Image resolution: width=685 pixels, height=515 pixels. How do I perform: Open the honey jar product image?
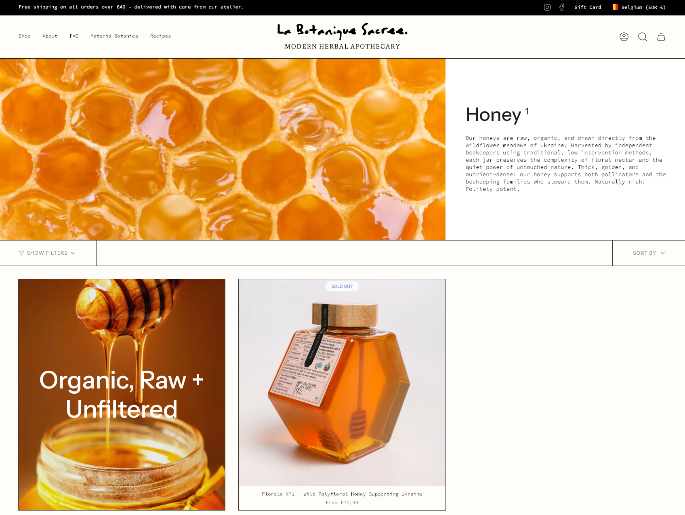click(x=342, y=382)
